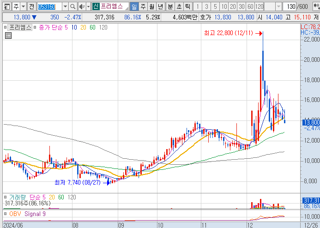Click the green 신 badge icon
Viewport: 320px width, 228px height.
[96, 7]
